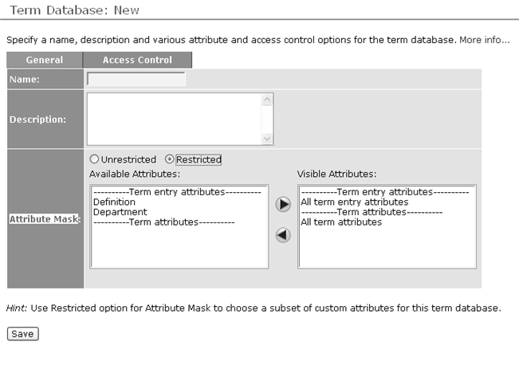Image resolution: width=519 pixels, height=365 pixels.
Task: Click Term entry attributes header in Available list
Action: (x=177, y=192)
